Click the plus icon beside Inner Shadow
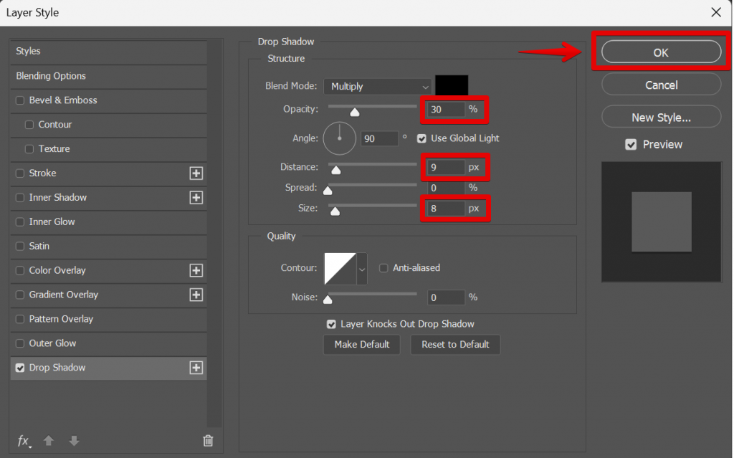The height and width of the screenshot is (458, 734). click(196, 197)
